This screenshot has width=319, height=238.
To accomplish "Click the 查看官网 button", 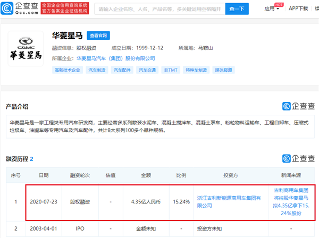I will [x=98, y=36].
